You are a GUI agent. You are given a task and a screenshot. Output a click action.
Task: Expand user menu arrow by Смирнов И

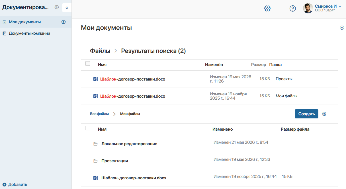(x=339, y=6)
